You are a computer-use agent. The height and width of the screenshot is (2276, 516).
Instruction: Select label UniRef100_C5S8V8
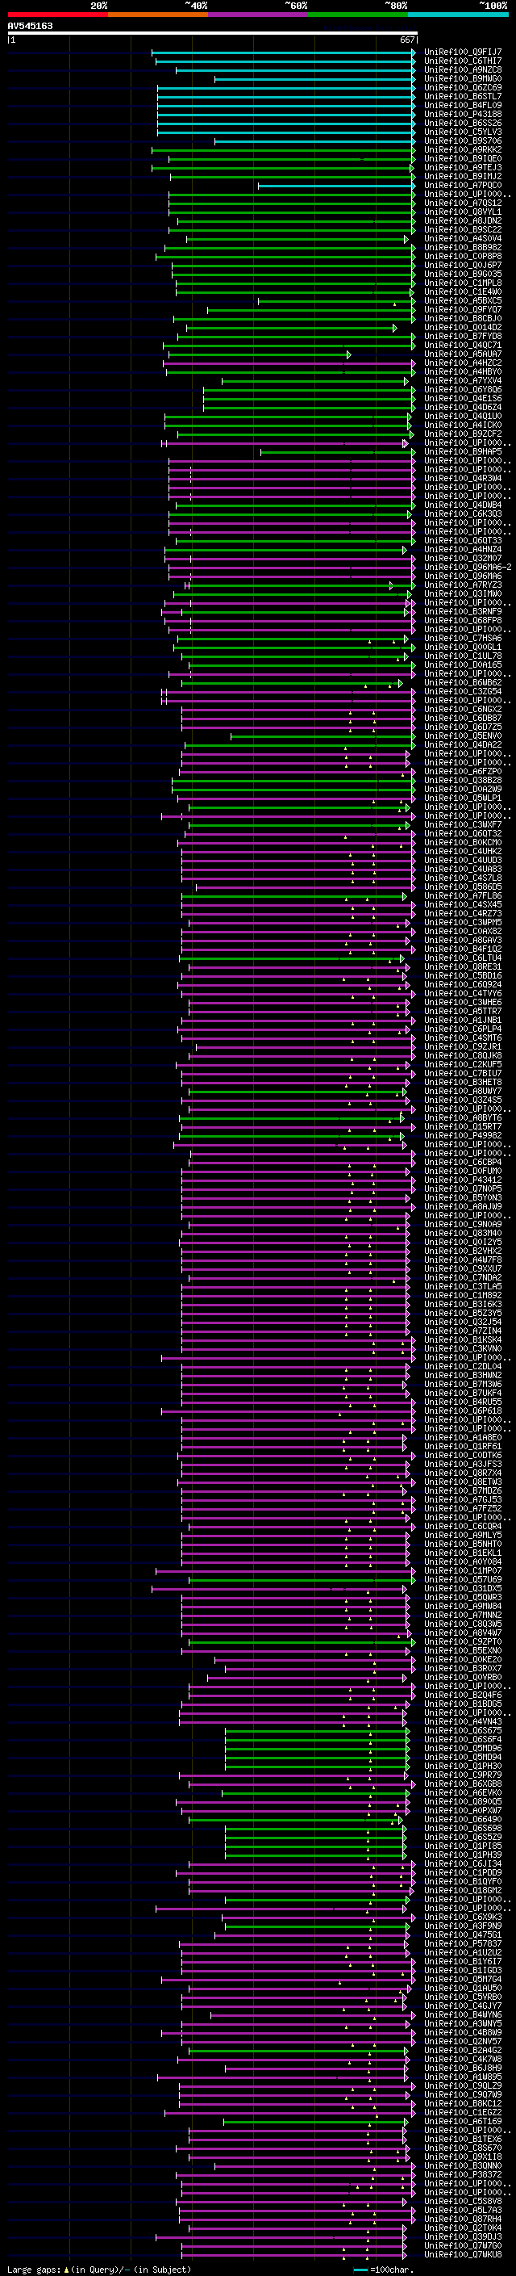(463, 2201)
